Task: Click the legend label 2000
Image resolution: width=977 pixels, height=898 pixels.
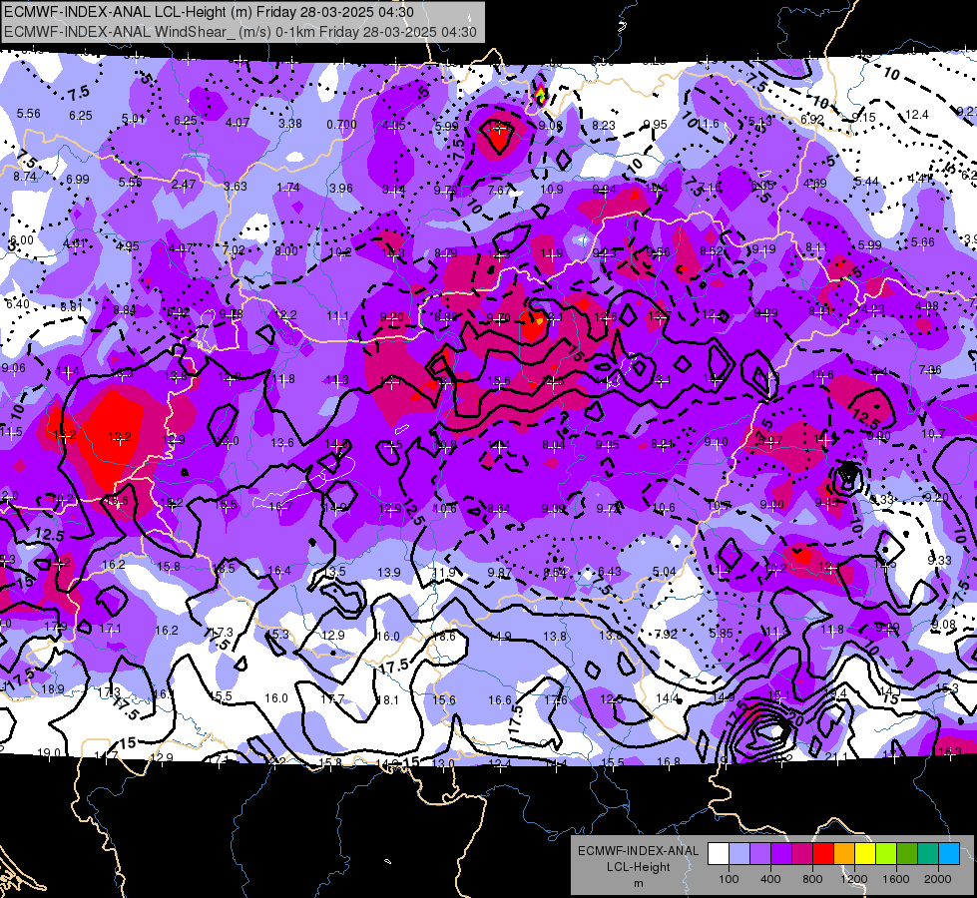Action: [x=938, y=879]
